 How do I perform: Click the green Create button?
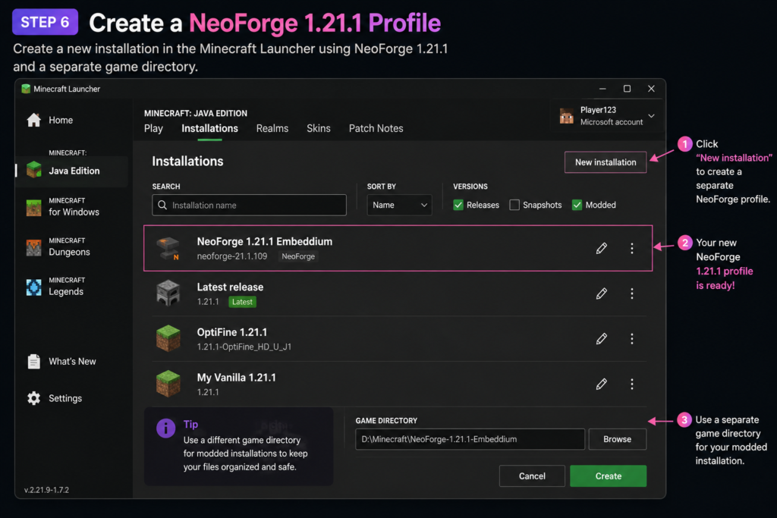coord(609,476)
